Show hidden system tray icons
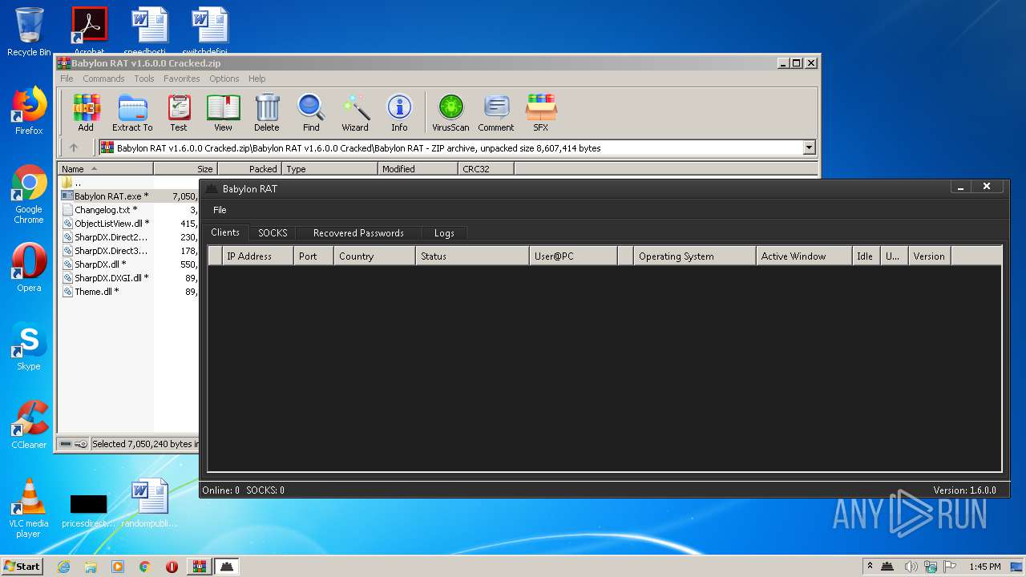 pyautogui.click(x=870, y=567)
